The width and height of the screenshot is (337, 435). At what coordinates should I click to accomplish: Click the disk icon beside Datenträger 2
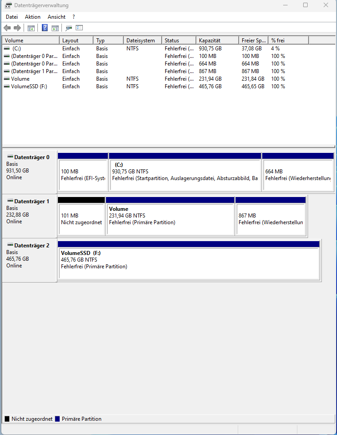click(x=10, y=245)
